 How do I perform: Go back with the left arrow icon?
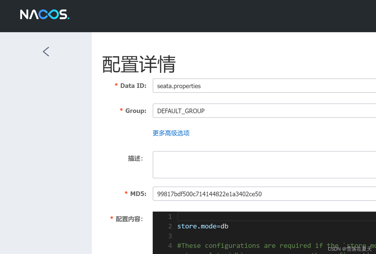pyautogui.click(x=46, y=52)
